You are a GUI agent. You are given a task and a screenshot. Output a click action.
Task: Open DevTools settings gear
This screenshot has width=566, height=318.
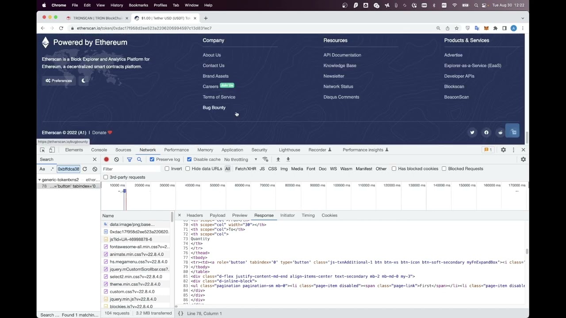pos(503,150)
